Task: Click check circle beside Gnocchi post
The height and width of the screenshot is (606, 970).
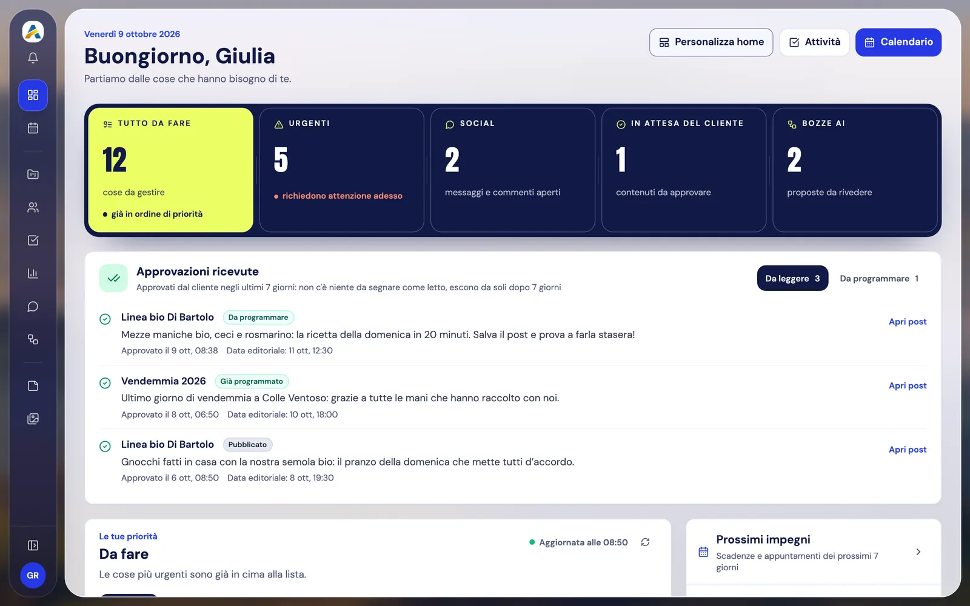Action: pos(105,447)
